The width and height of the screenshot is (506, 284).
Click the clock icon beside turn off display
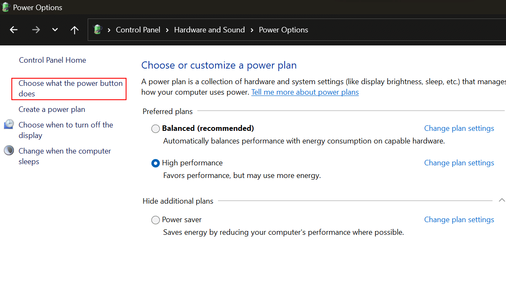[9, 125]
